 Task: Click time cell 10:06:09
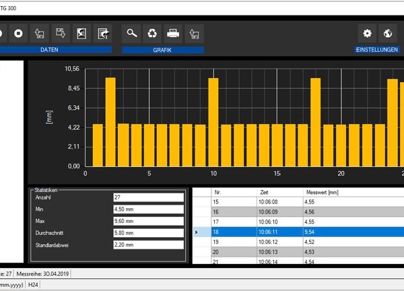point(280,212)
